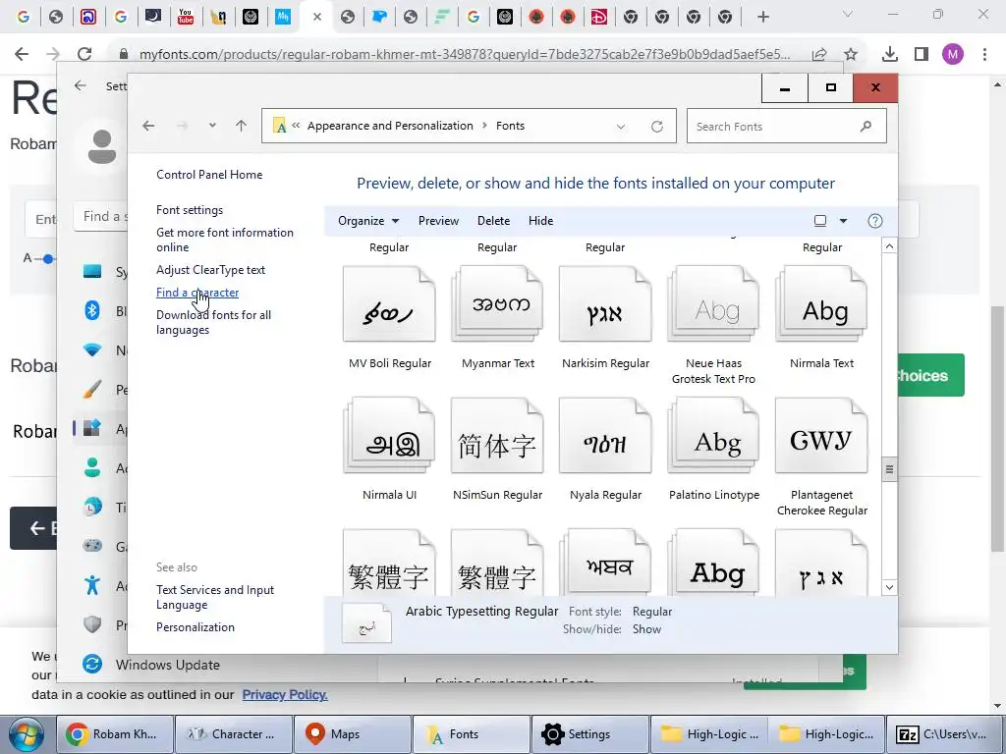Open Control Panel Home link
The width and height of the screenshot is (1006, 754).
[209, 175]
